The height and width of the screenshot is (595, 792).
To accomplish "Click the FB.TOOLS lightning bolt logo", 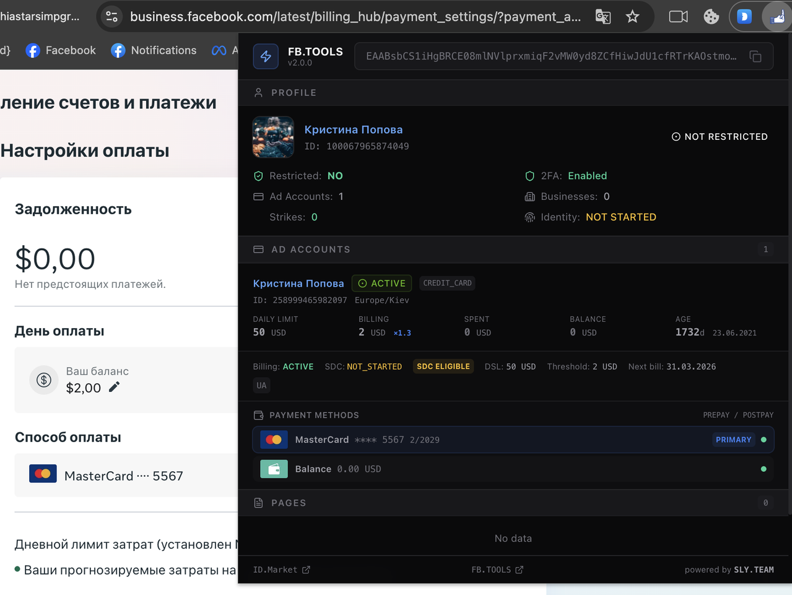I will pyautogui.click(x=266, y=56).
